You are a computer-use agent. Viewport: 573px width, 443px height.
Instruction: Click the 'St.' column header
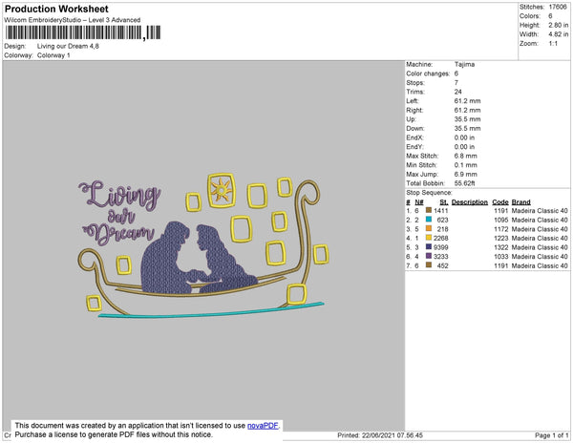(444, 202)
